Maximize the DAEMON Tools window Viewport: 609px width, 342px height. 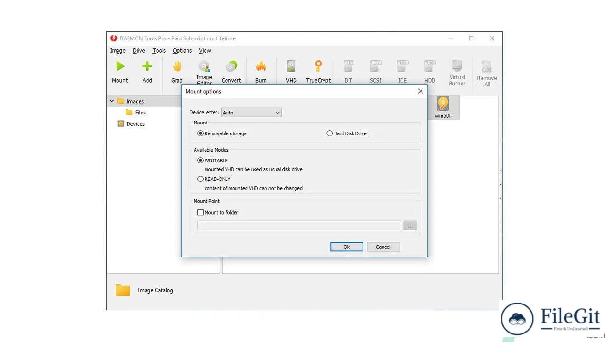[x=471, y=38]
